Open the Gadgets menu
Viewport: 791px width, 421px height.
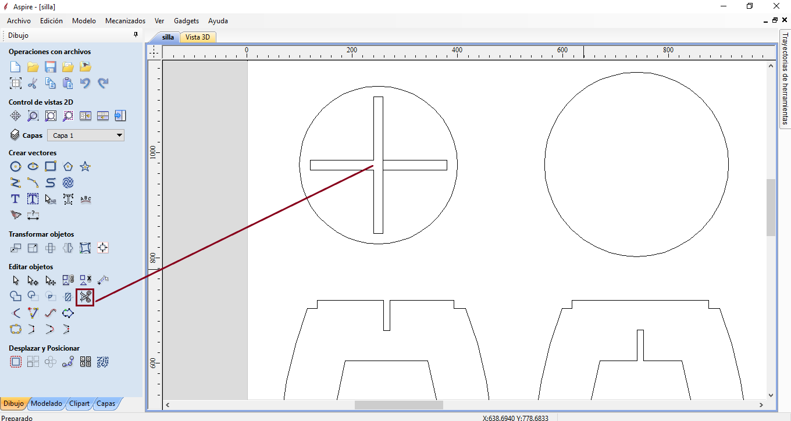(186, 21)
